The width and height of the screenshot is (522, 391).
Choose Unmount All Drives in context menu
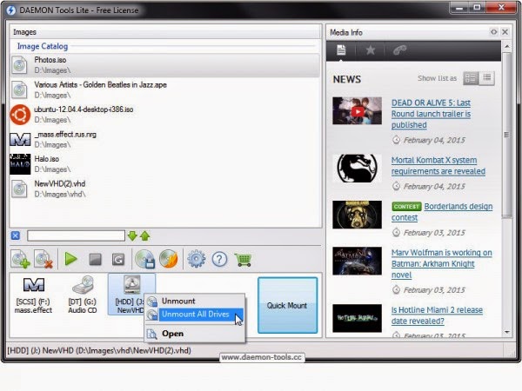click(194, 315)
